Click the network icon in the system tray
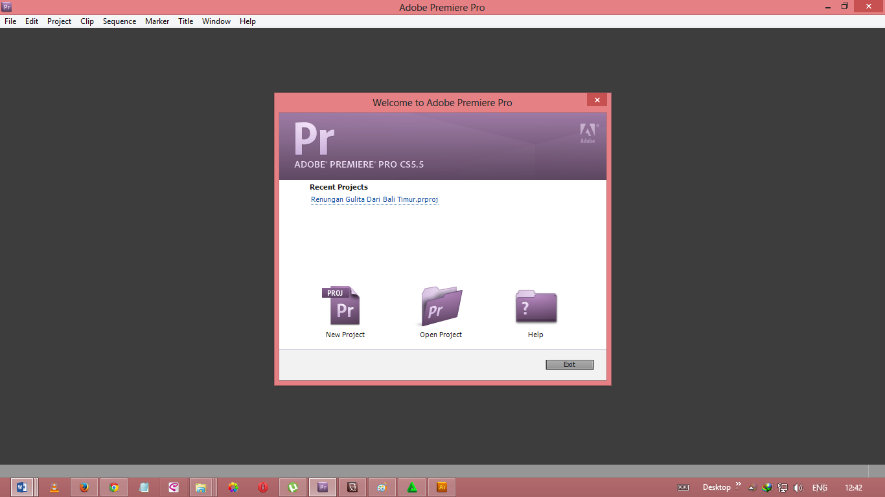The width and height of the screenshot is (885, 497). 783,488
